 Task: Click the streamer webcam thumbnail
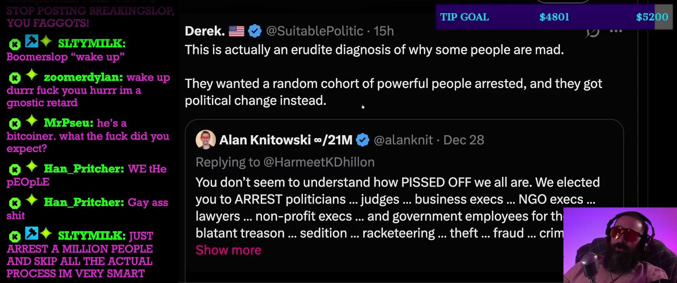pos(620,245)
